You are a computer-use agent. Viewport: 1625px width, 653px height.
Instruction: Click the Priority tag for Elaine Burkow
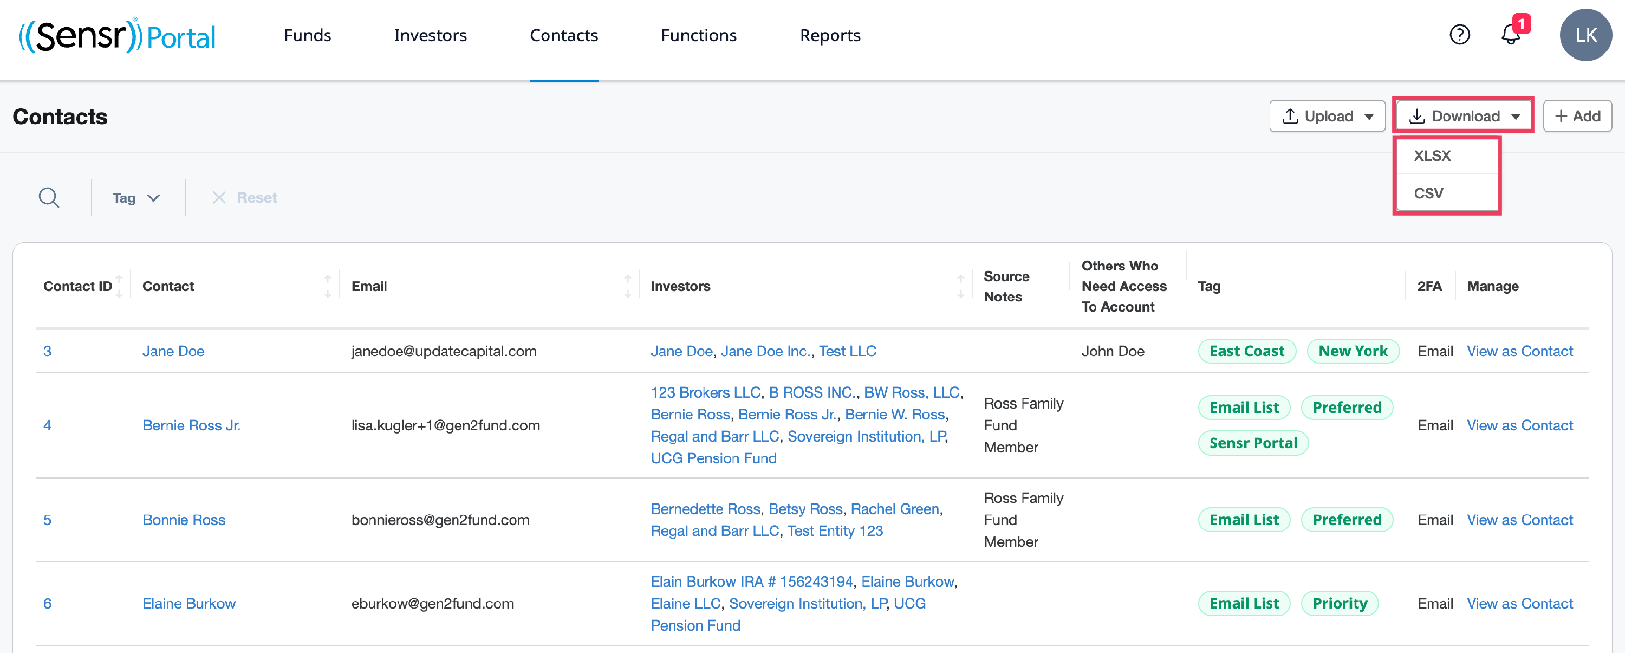click(x=1340, y=604)
